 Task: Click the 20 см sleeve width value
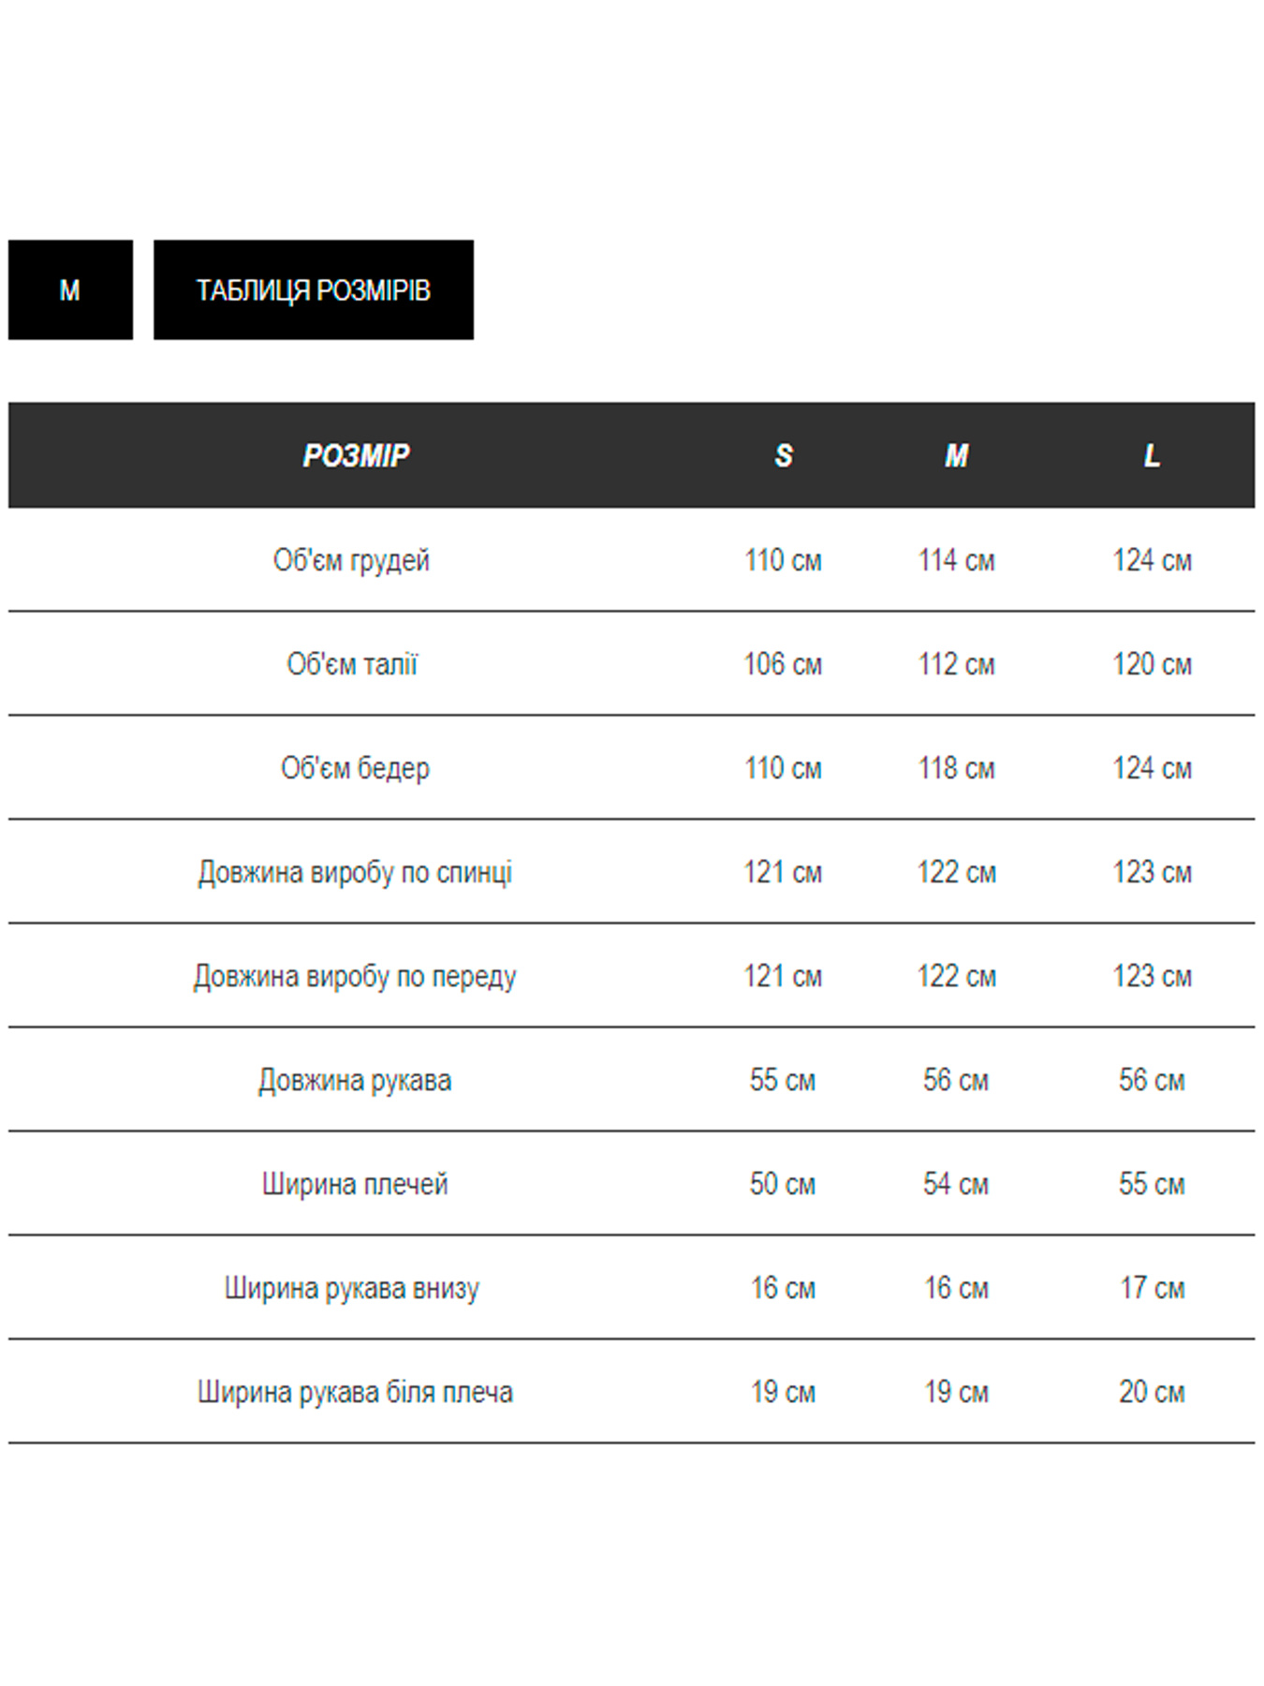[x=1152, y=1392]
